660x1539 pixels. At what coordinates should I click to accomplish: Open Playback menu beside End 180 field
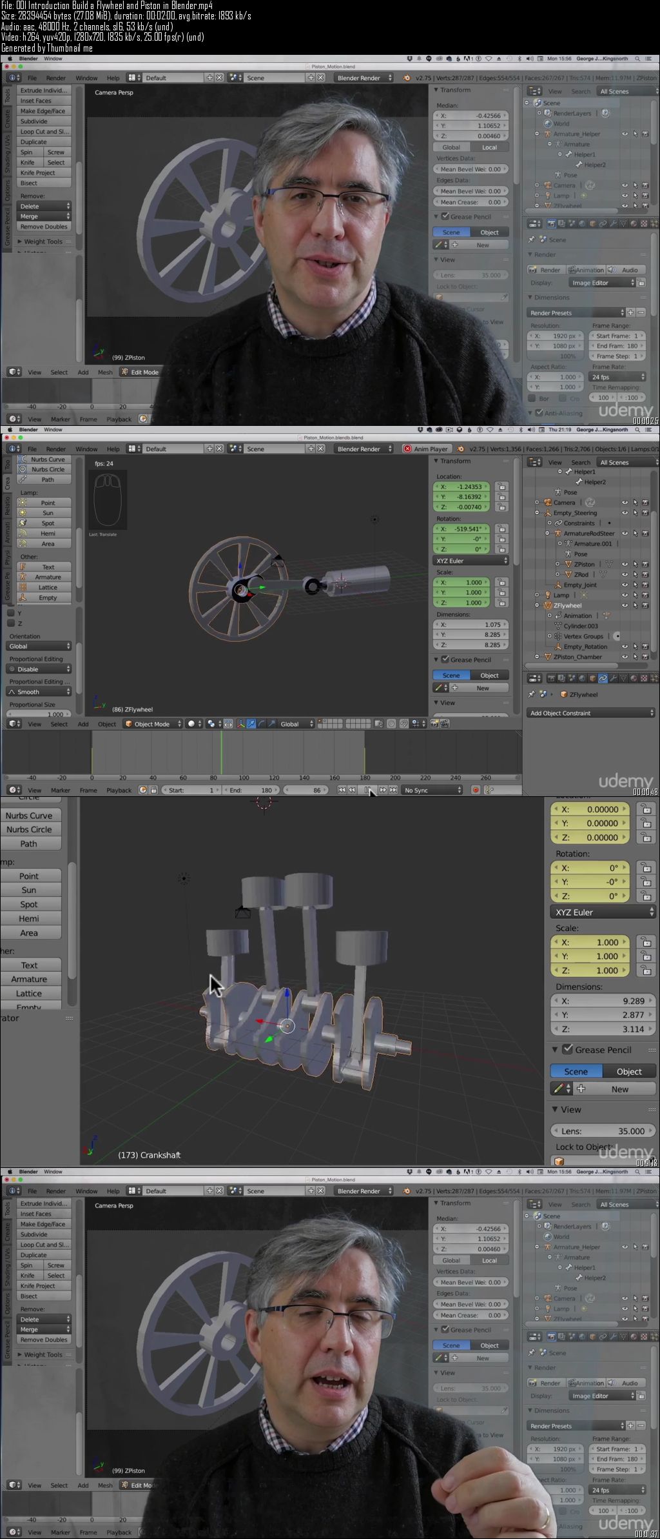pyautogui.click(x=119, y=790)
